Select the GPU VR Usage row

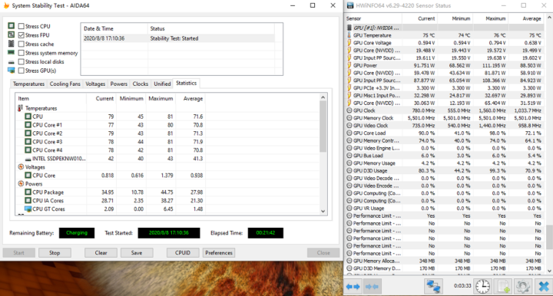tap(445, 209)
